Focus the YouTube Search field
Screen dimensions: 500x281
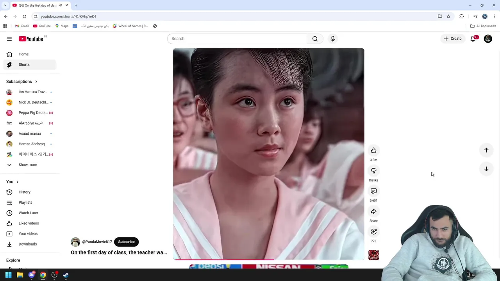pos(237,39)
